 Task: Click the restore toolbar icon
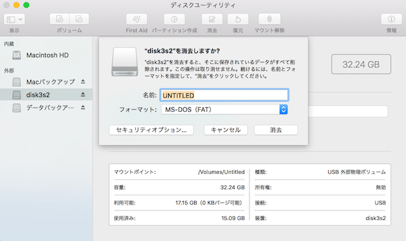(238, 19)
